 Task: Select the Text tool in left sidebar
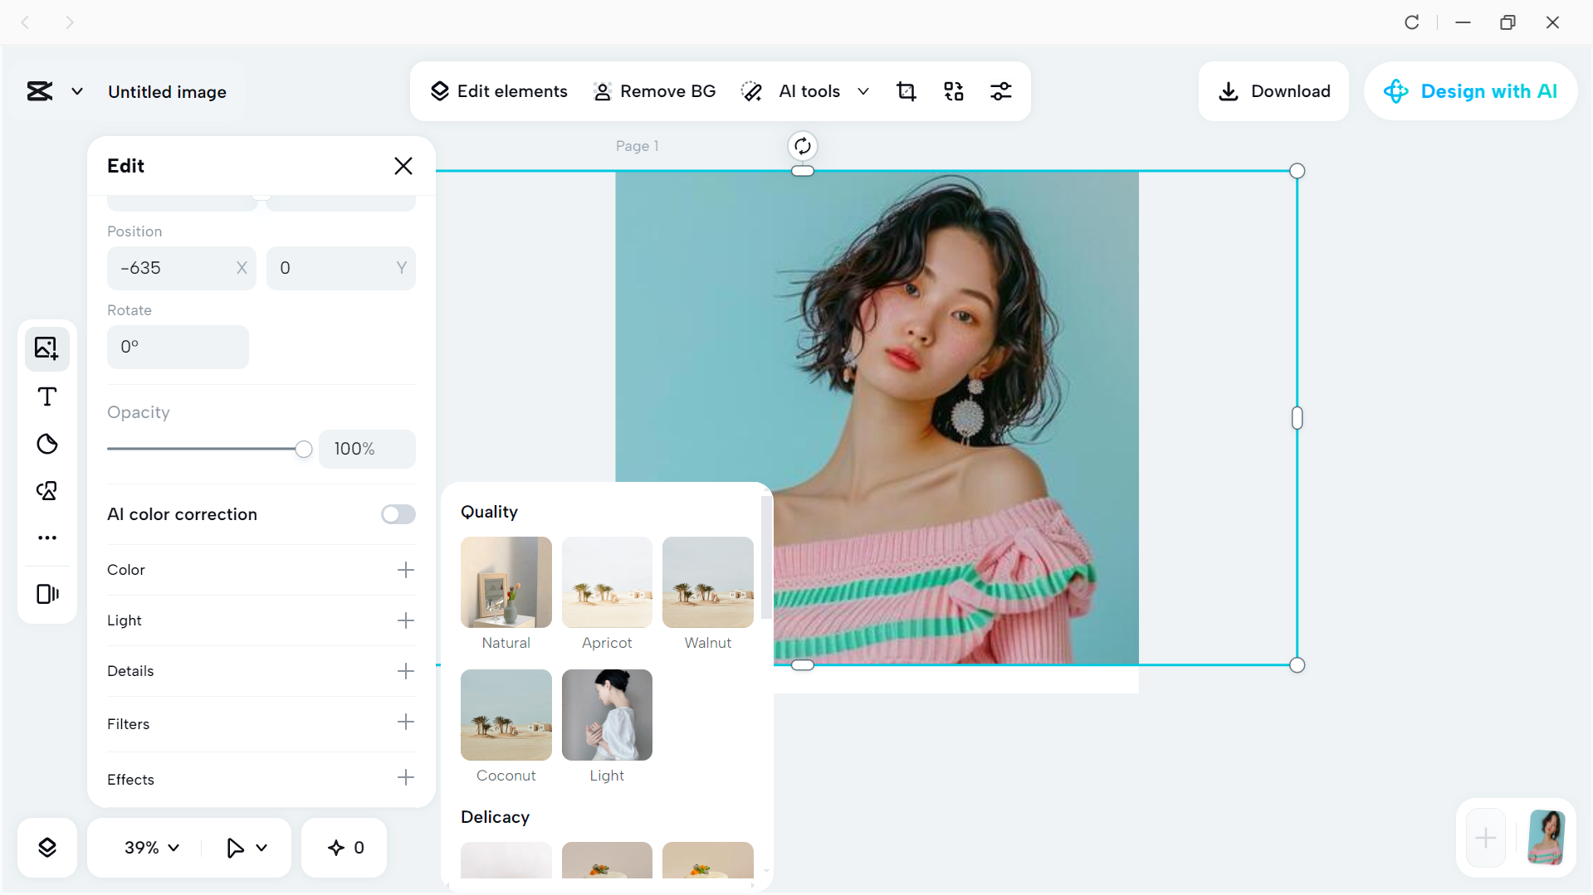pos(46,396)
